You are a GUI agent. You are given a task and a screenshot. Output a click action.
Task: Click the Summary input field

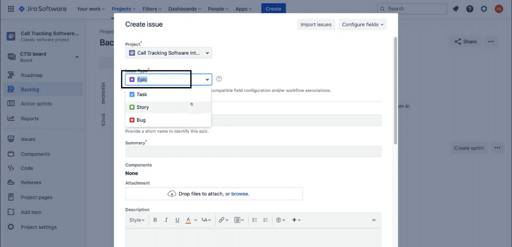[253, 151]
